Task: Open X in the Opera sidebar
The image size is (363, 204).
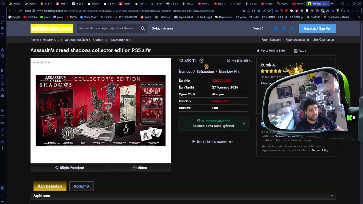Action: pyautogui.click(x=3, y=89)
